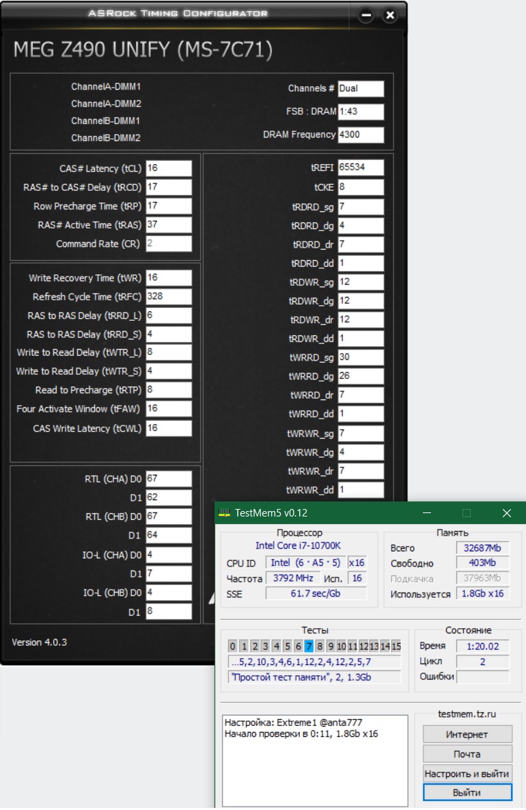526x810 pixels.
Task: Select the CAS Write Latency (tCWL) field
Action: click(x=169, y=428)
